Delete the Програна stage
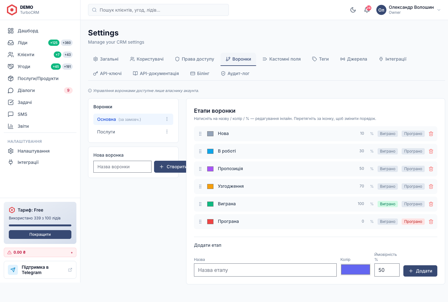Screen dimensions: 448x302 pos(431,222)
